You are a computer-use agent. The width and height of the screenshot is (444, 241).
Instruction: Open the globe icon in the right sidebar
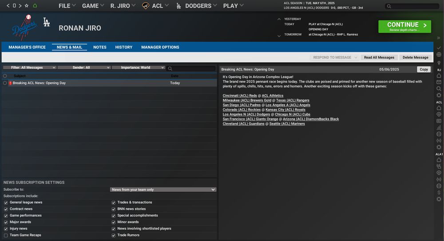click(x=439, y=55)
